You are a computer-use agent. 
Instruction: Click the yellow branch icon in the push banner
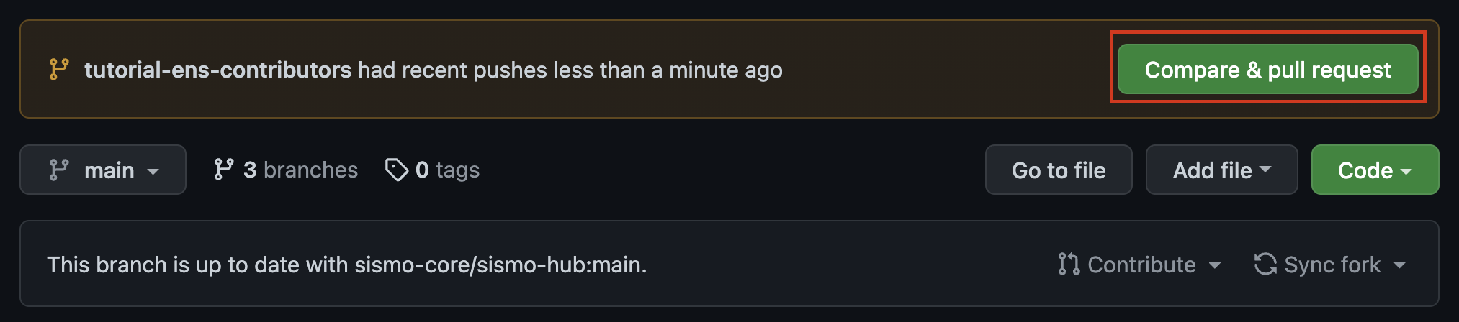coord(59,70)
